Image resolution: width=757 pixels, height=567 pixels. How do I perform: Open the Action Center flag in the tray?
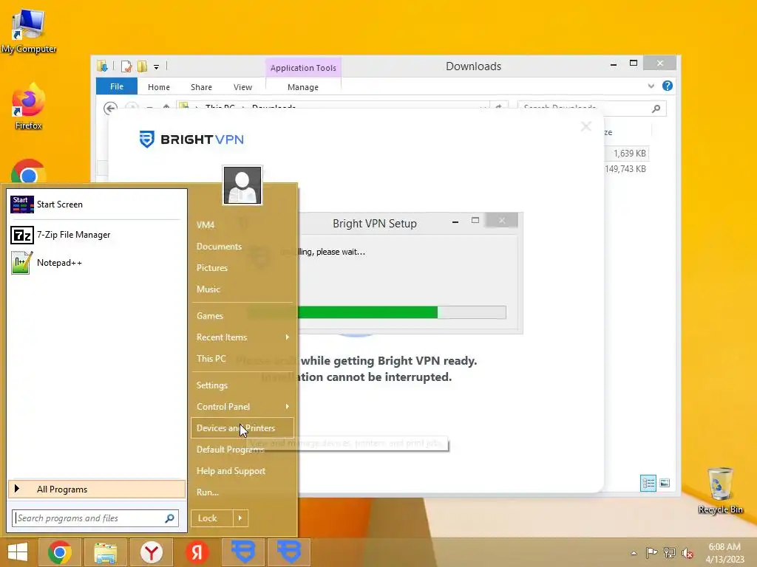(x=651, y=552)
